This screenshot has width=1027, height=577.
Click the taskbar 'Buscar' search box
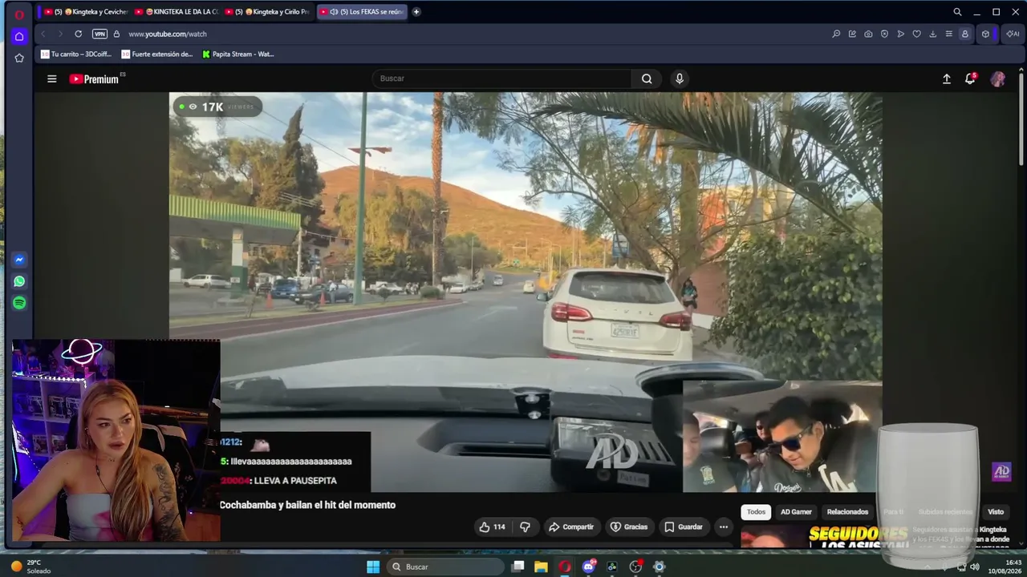coord(445,567)
